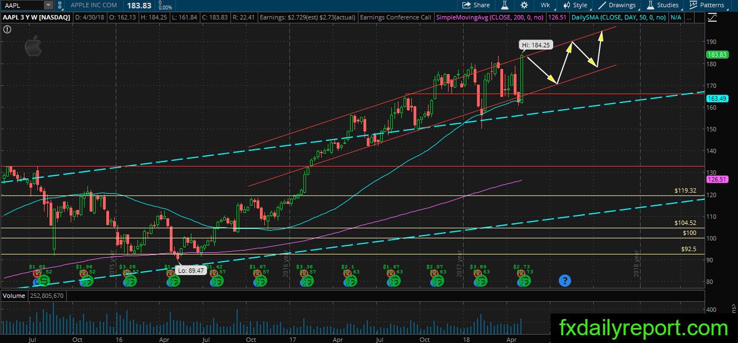738x343 pixels.
Task: Click the Earnings: $2.729(est) $2.73(actual) text
Action: click(x=308, y=17)
